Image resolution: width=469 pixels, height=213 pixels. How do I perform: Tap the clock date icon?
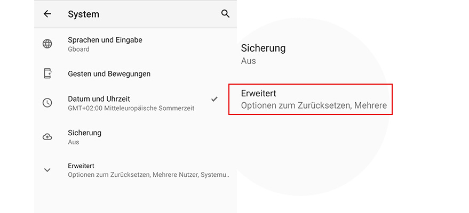pos(47,103)
